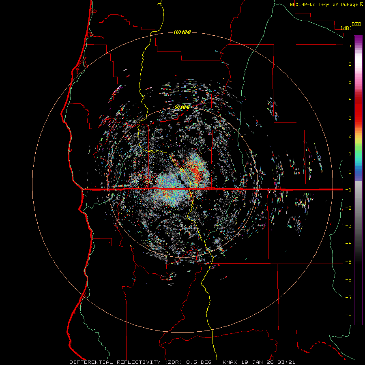
Task: Click the 19 JAN 26 date text
Action: click(257, 362)
